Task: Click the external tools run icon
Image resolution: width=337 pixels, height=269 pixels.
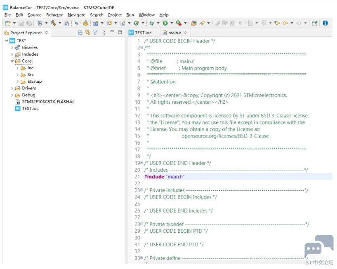Action: tap(179, 23)
